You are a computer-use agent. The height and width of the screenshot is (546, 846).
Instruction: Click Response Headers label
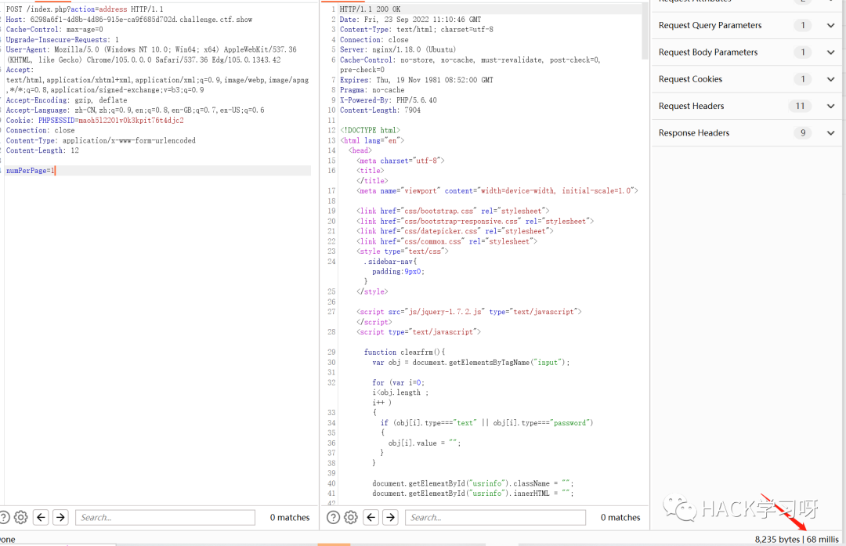point(694,133)
